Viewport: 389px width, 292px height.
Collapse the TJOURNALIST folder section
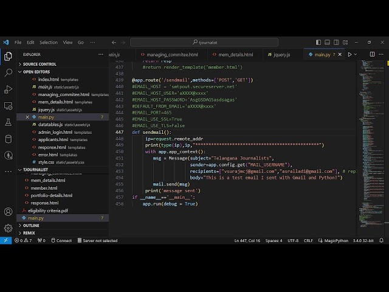63,170
